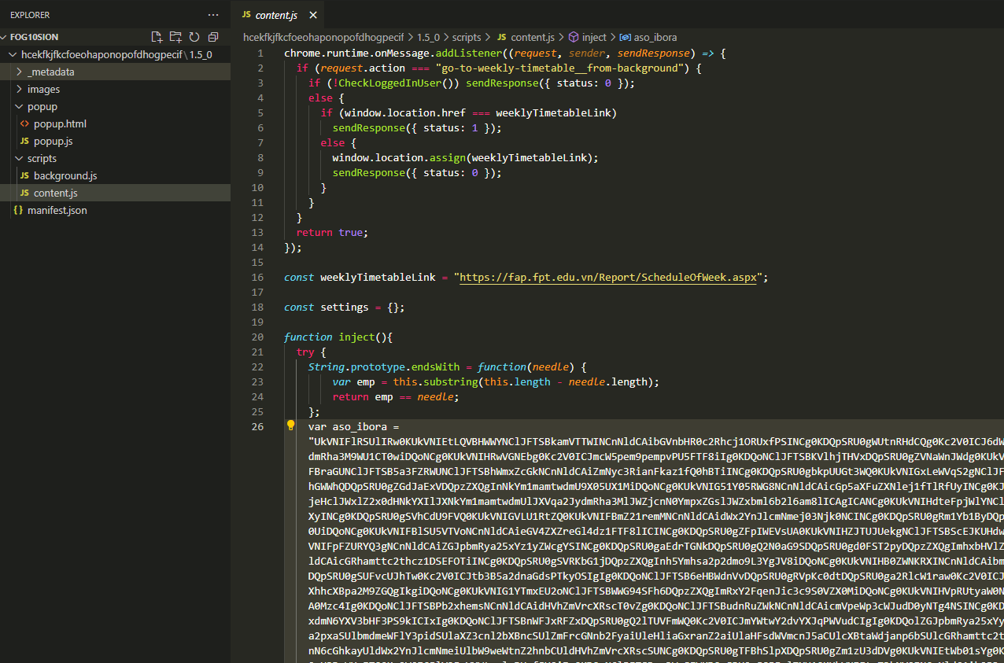Collapse all folders in Explorer
Screen dimensions: 1004x663
(212, 37)
